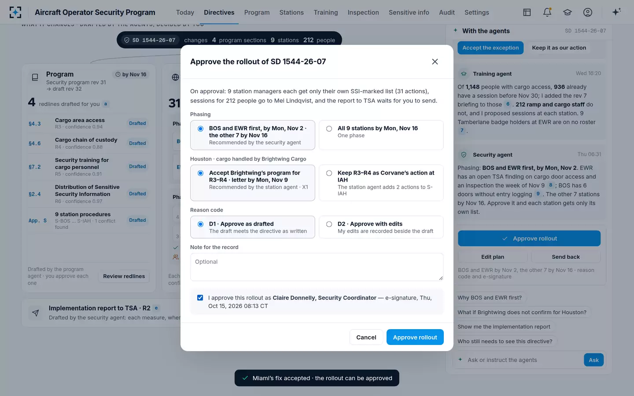Screen dimensions: 634x396
Task: Click the book icon on the Program card
Action: [35, 77]
